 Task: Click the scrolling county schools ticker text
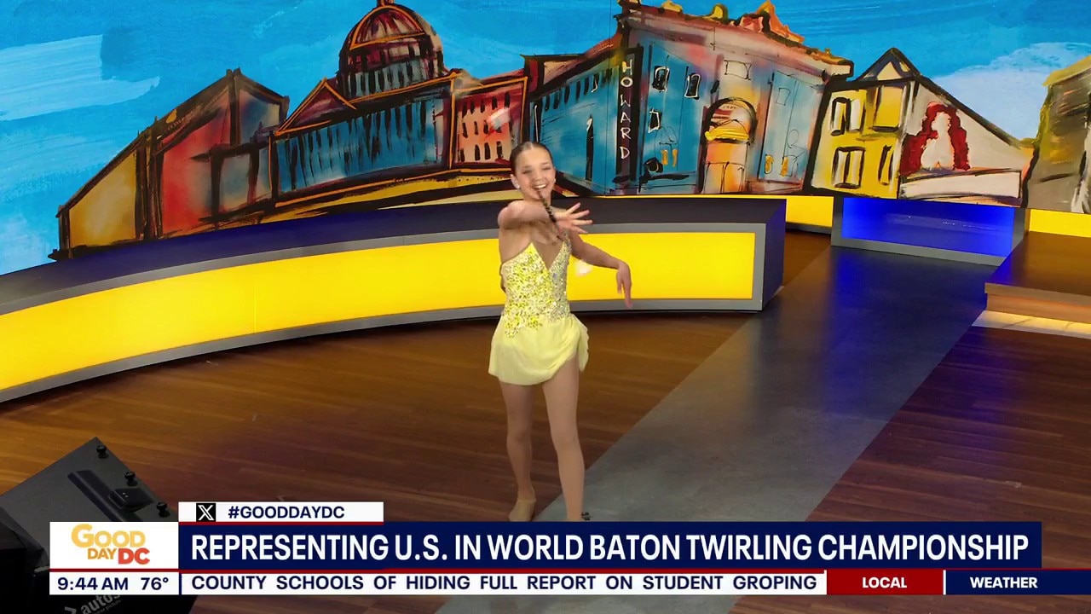click(504, 582)
